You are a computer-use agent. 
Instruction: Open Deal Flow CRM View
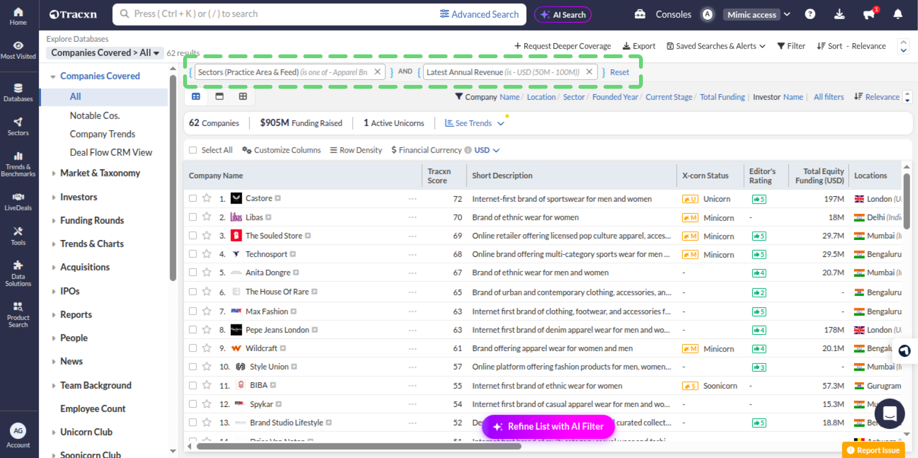point(111,153)
